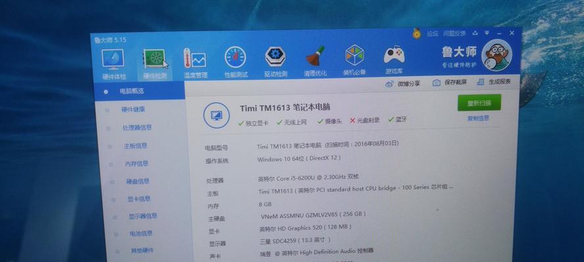Click the 蓝牙 green check item

point(397,119)
